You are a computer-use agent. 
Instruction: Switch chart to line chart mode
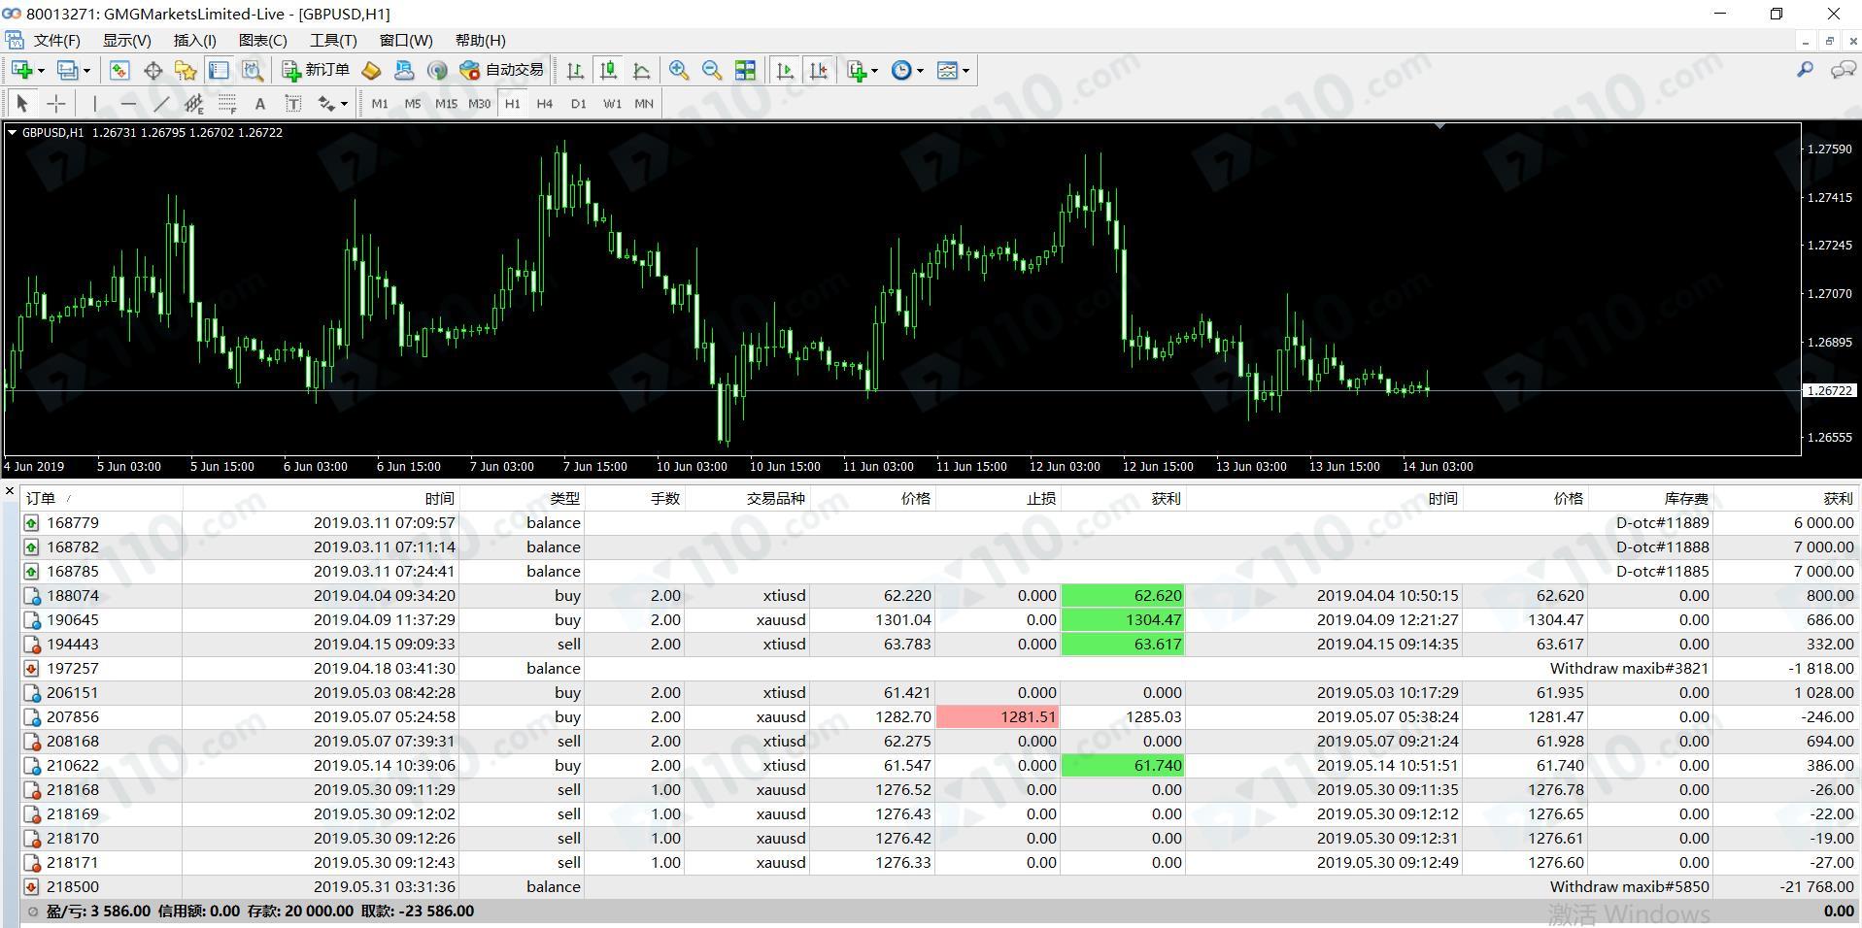[x=641, y=70]
